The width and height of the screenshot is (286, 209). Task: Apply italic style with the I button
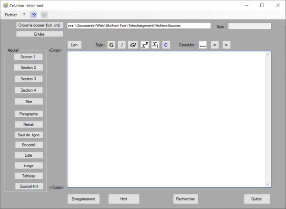pos(122,45)
